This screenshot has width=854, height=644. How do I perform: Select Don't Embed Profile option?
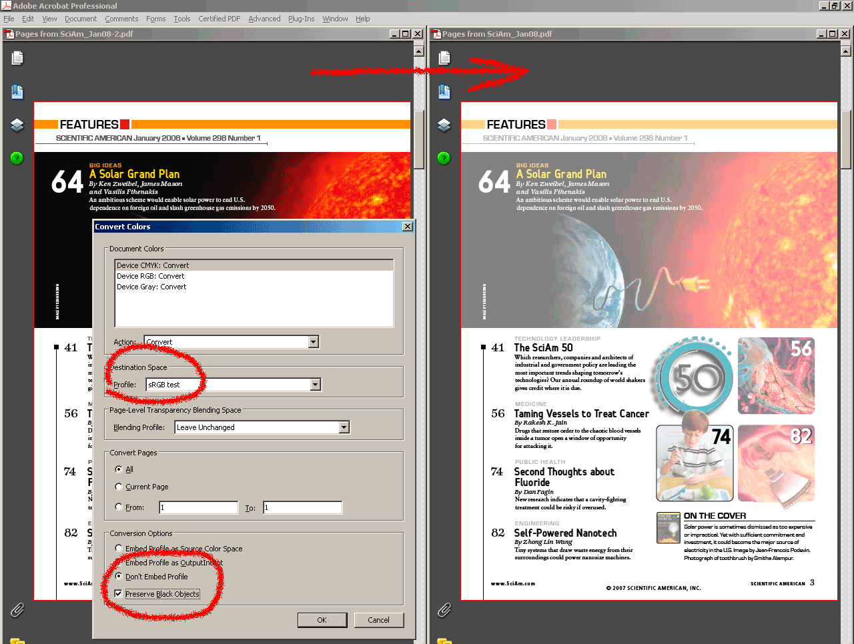pyautogui.click(x=119, y=576)
